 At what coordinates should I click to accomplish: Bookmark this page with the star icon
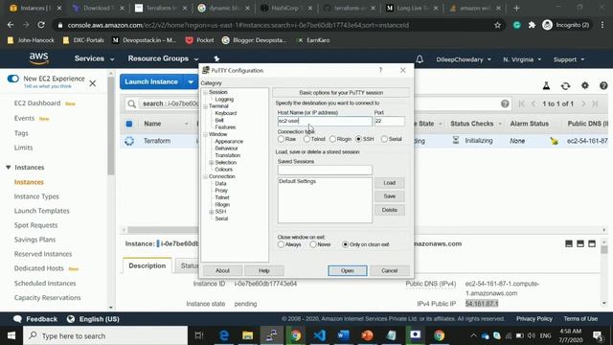[497, 25]
